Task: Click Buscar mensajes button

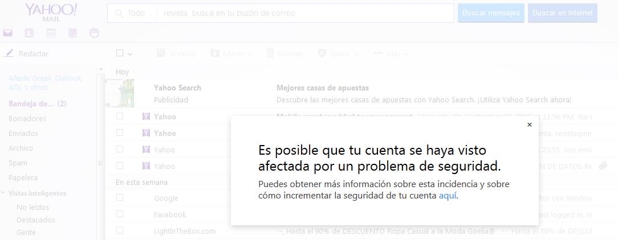Action: [491, 13]
